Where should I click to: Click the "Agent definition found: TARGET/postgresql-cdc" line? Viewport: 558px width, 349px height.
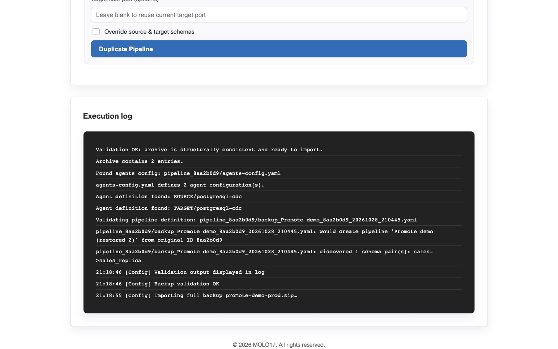click(279, 208)
